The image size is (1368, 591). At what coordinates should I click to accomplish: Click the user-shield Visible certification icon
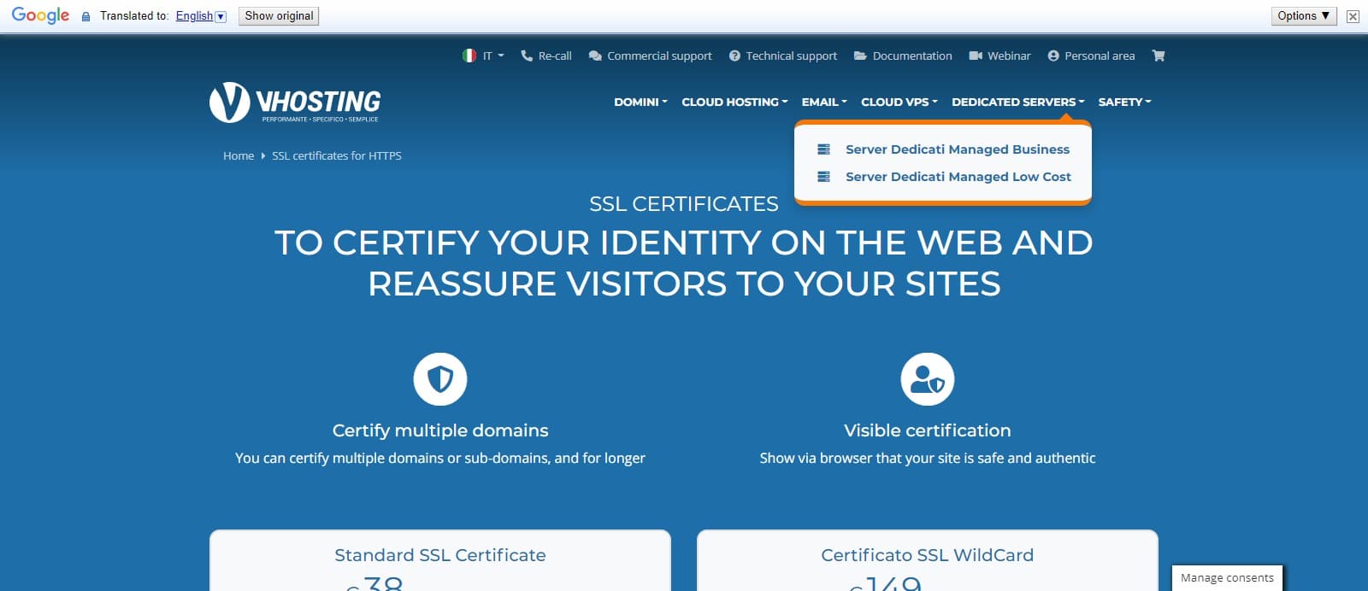(x=928, y=379)
